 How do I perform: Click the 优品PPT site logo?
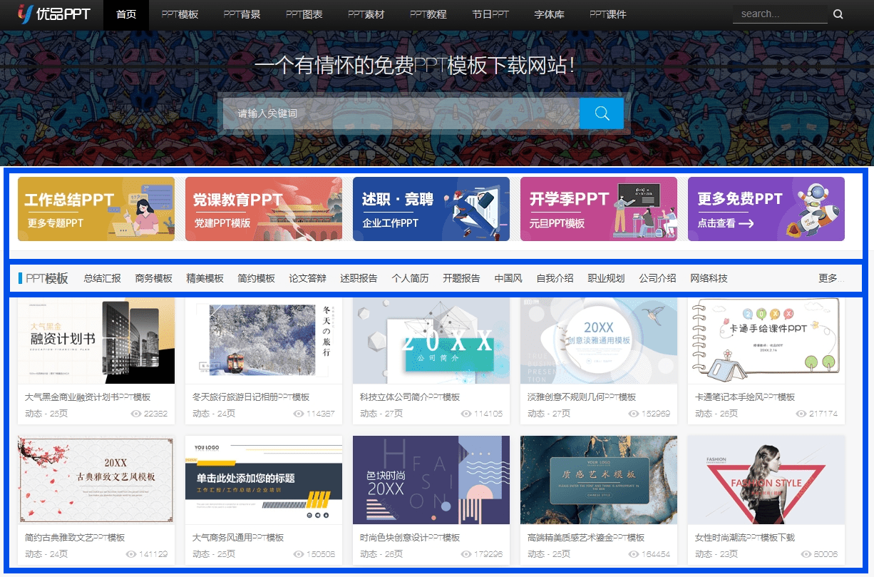coord(54,14)
